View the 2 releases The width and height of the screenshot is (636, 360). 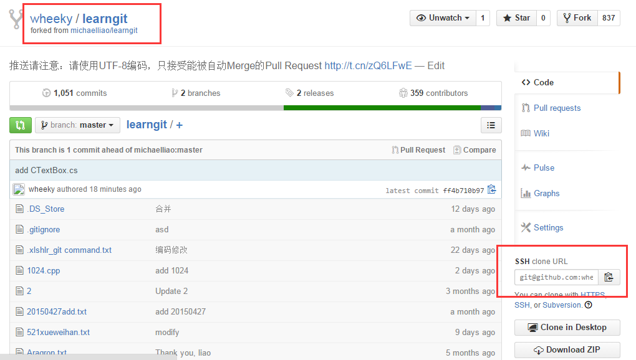309,93
